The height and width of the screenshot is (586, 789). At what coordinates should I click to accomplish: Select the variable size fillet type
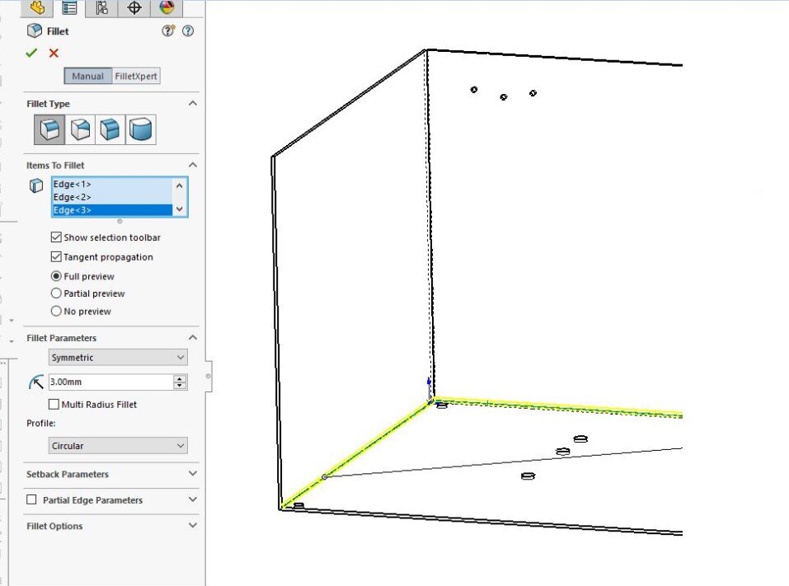(x=80, y=129)
